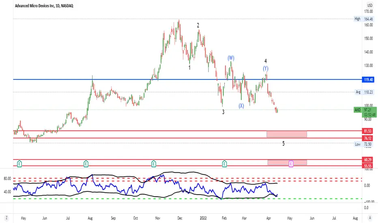
Task: Open the USD currency selector
Action: 370,5
